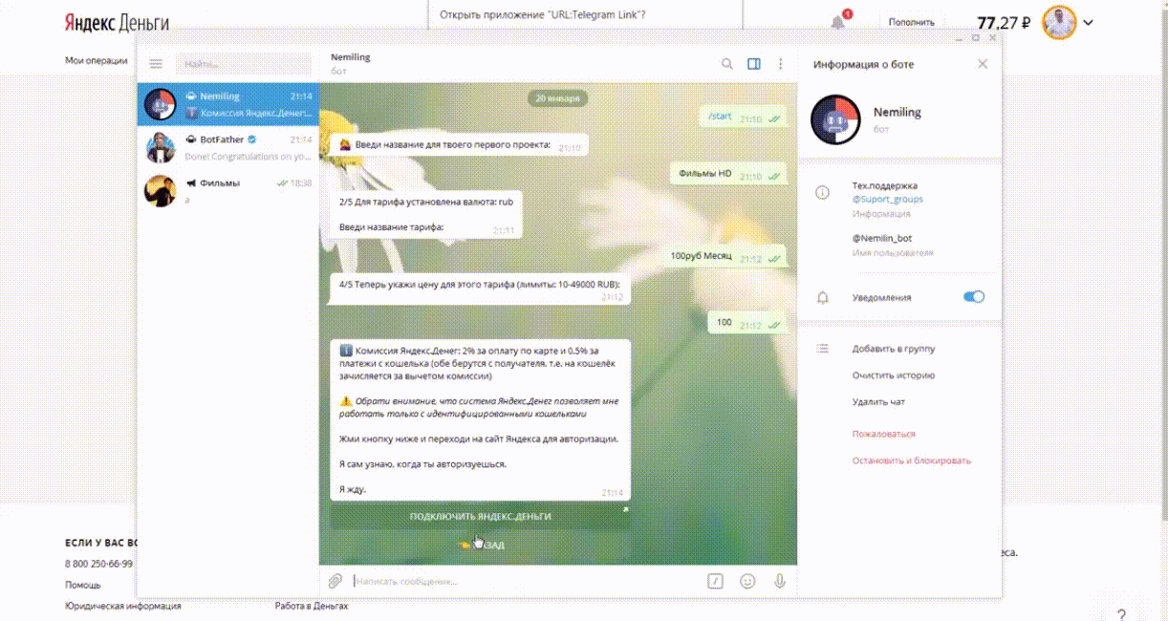Search messages in Nemiling chat
The width and height of the screenshot is (1168, 621).
[727, 64]
